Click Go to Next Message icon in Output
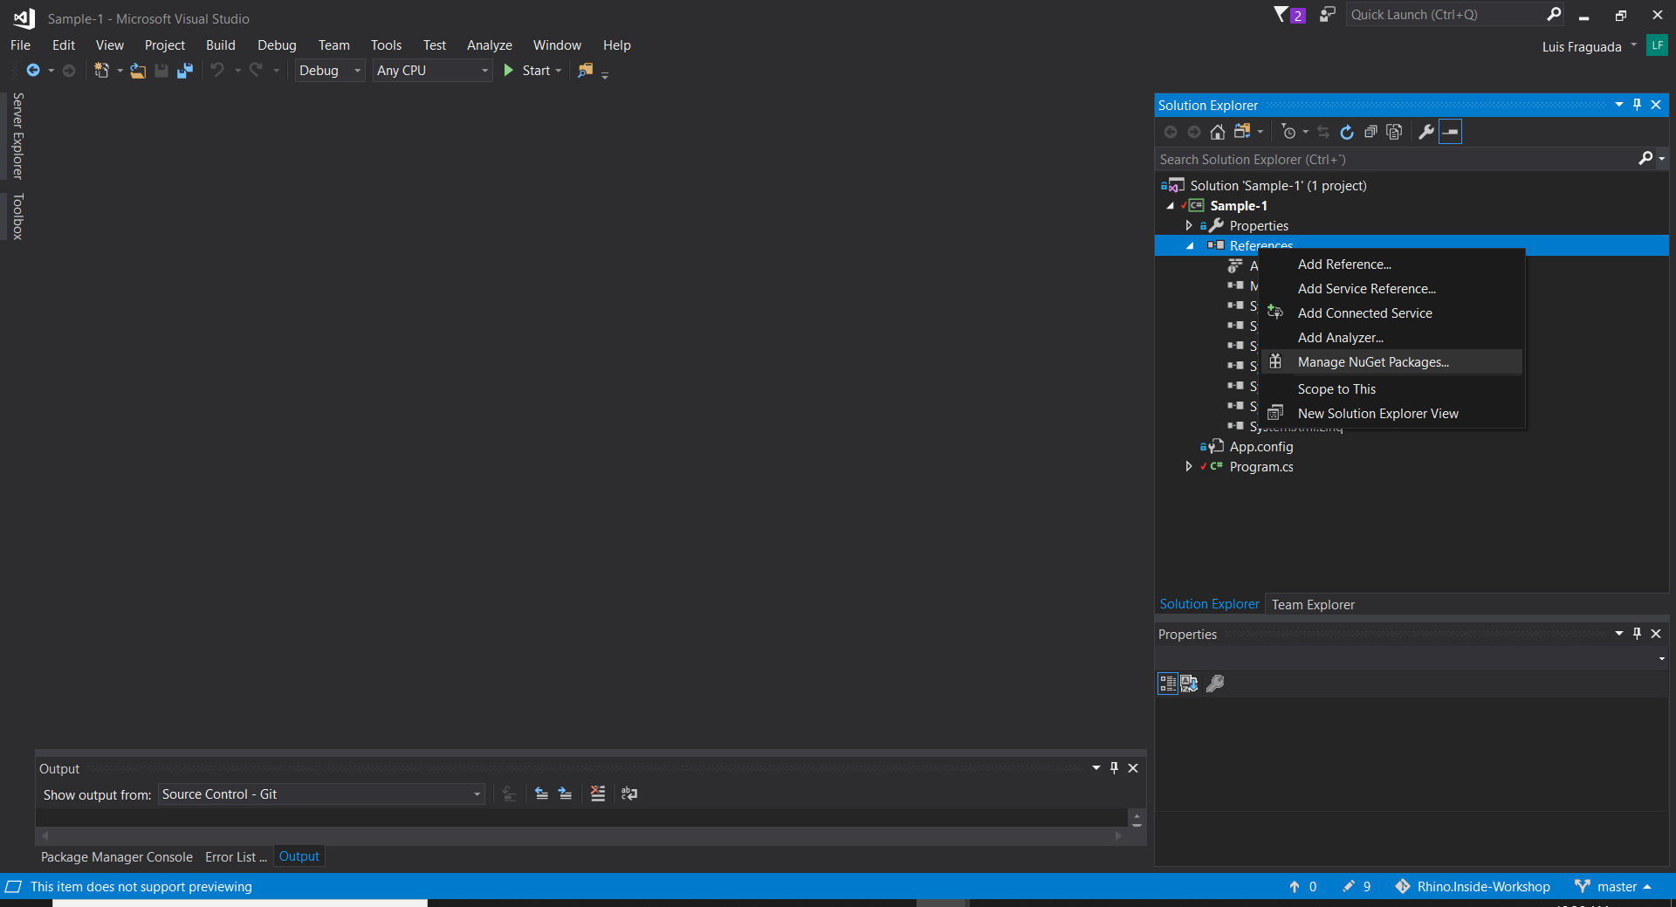The width and height of the screenshot is (1676, 907). [x=565, y=794]
